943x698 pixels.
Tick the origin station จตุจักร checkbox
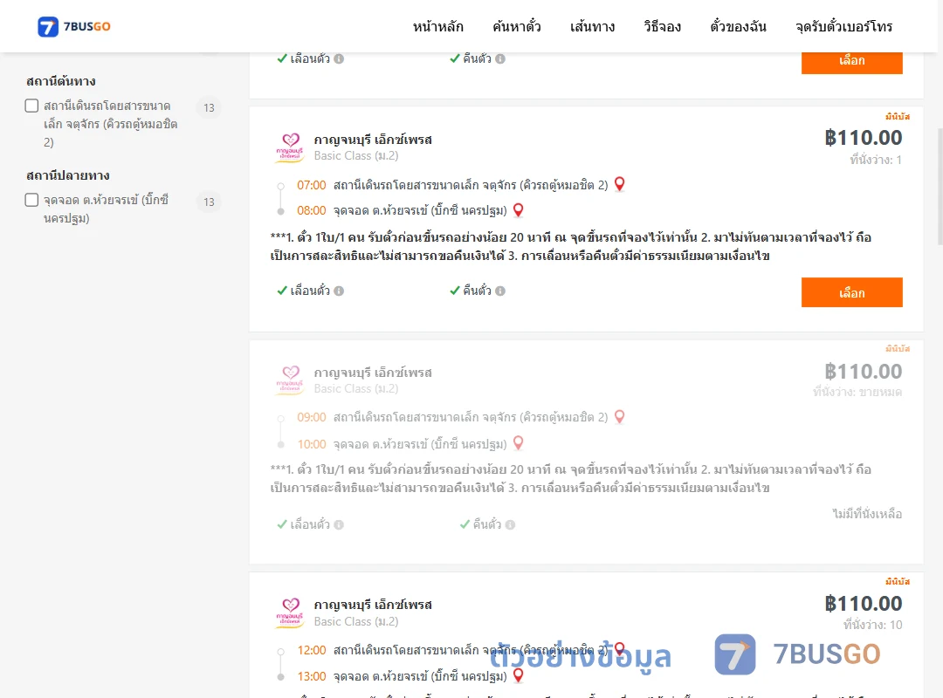tap(32, 106)
